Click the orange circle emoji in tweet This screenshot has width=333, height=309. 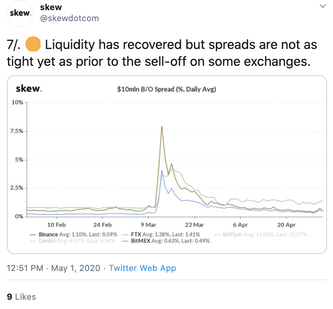pyautogui.click(x=33, y=44)
